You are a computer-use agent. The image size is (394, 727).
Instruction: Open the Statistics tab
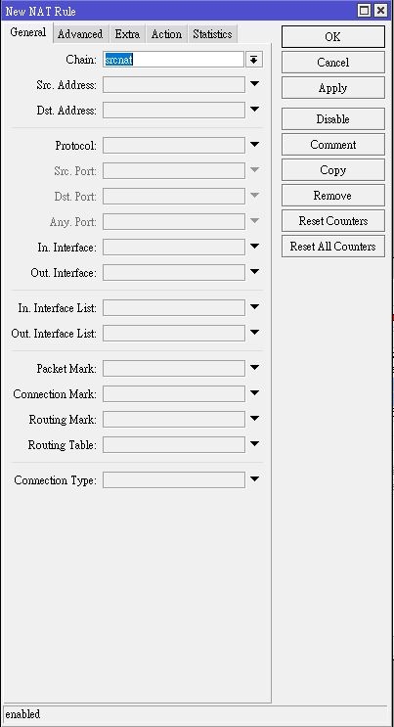pos(212,34)
